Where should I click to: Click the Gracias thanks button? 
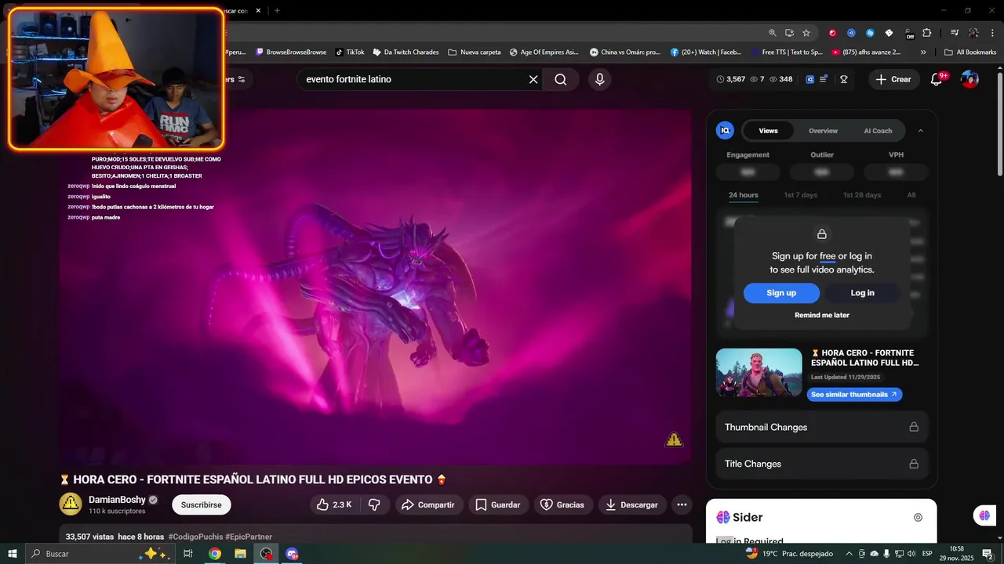tap(562, 504)
